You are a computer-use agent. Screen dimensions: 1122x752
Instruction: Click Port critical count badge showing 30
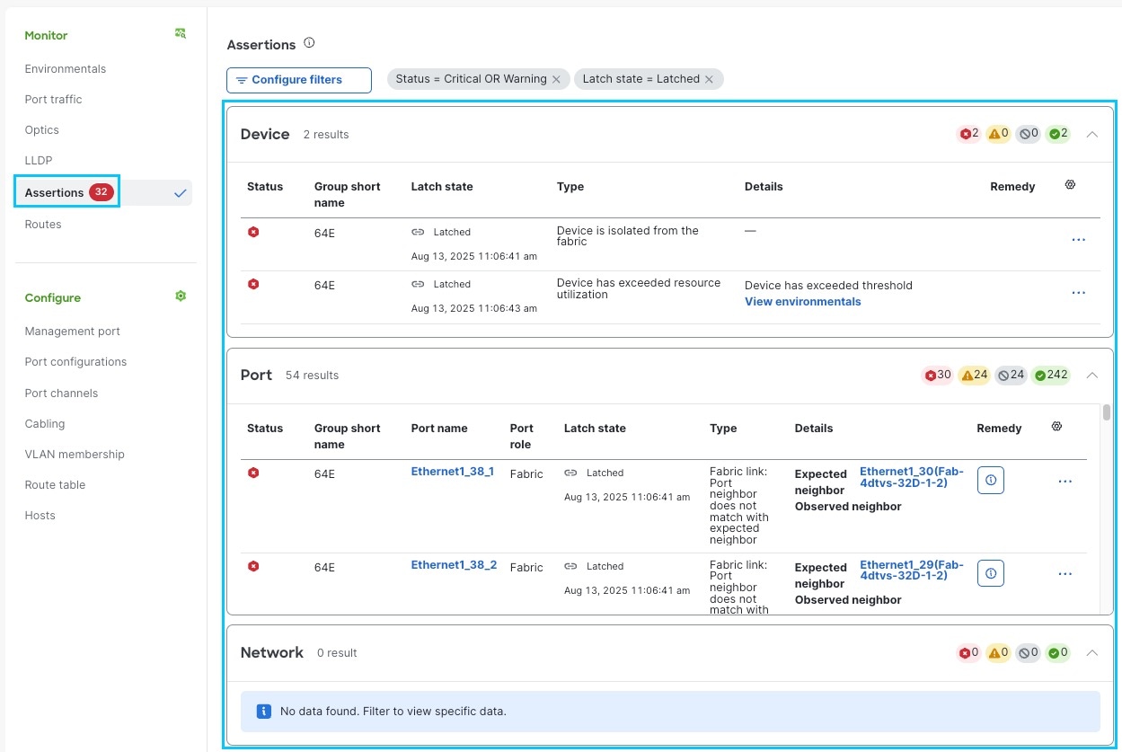937,376
